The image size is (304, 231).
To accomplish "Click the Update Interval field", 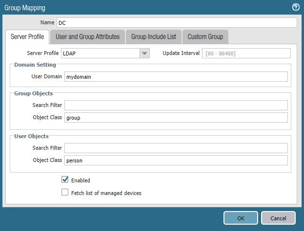I will 246,53.
